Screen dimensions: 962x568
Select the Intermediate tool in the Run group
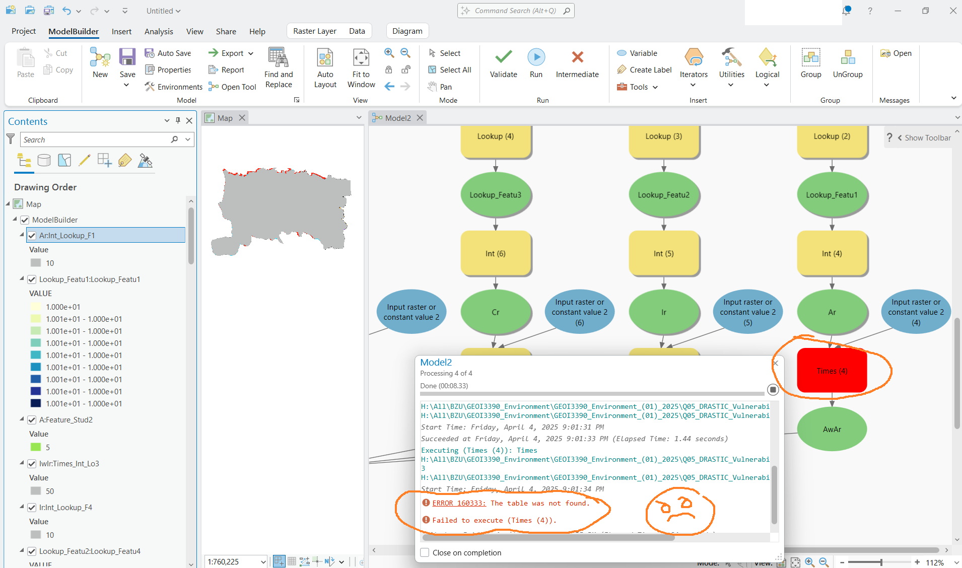[577, 62]
